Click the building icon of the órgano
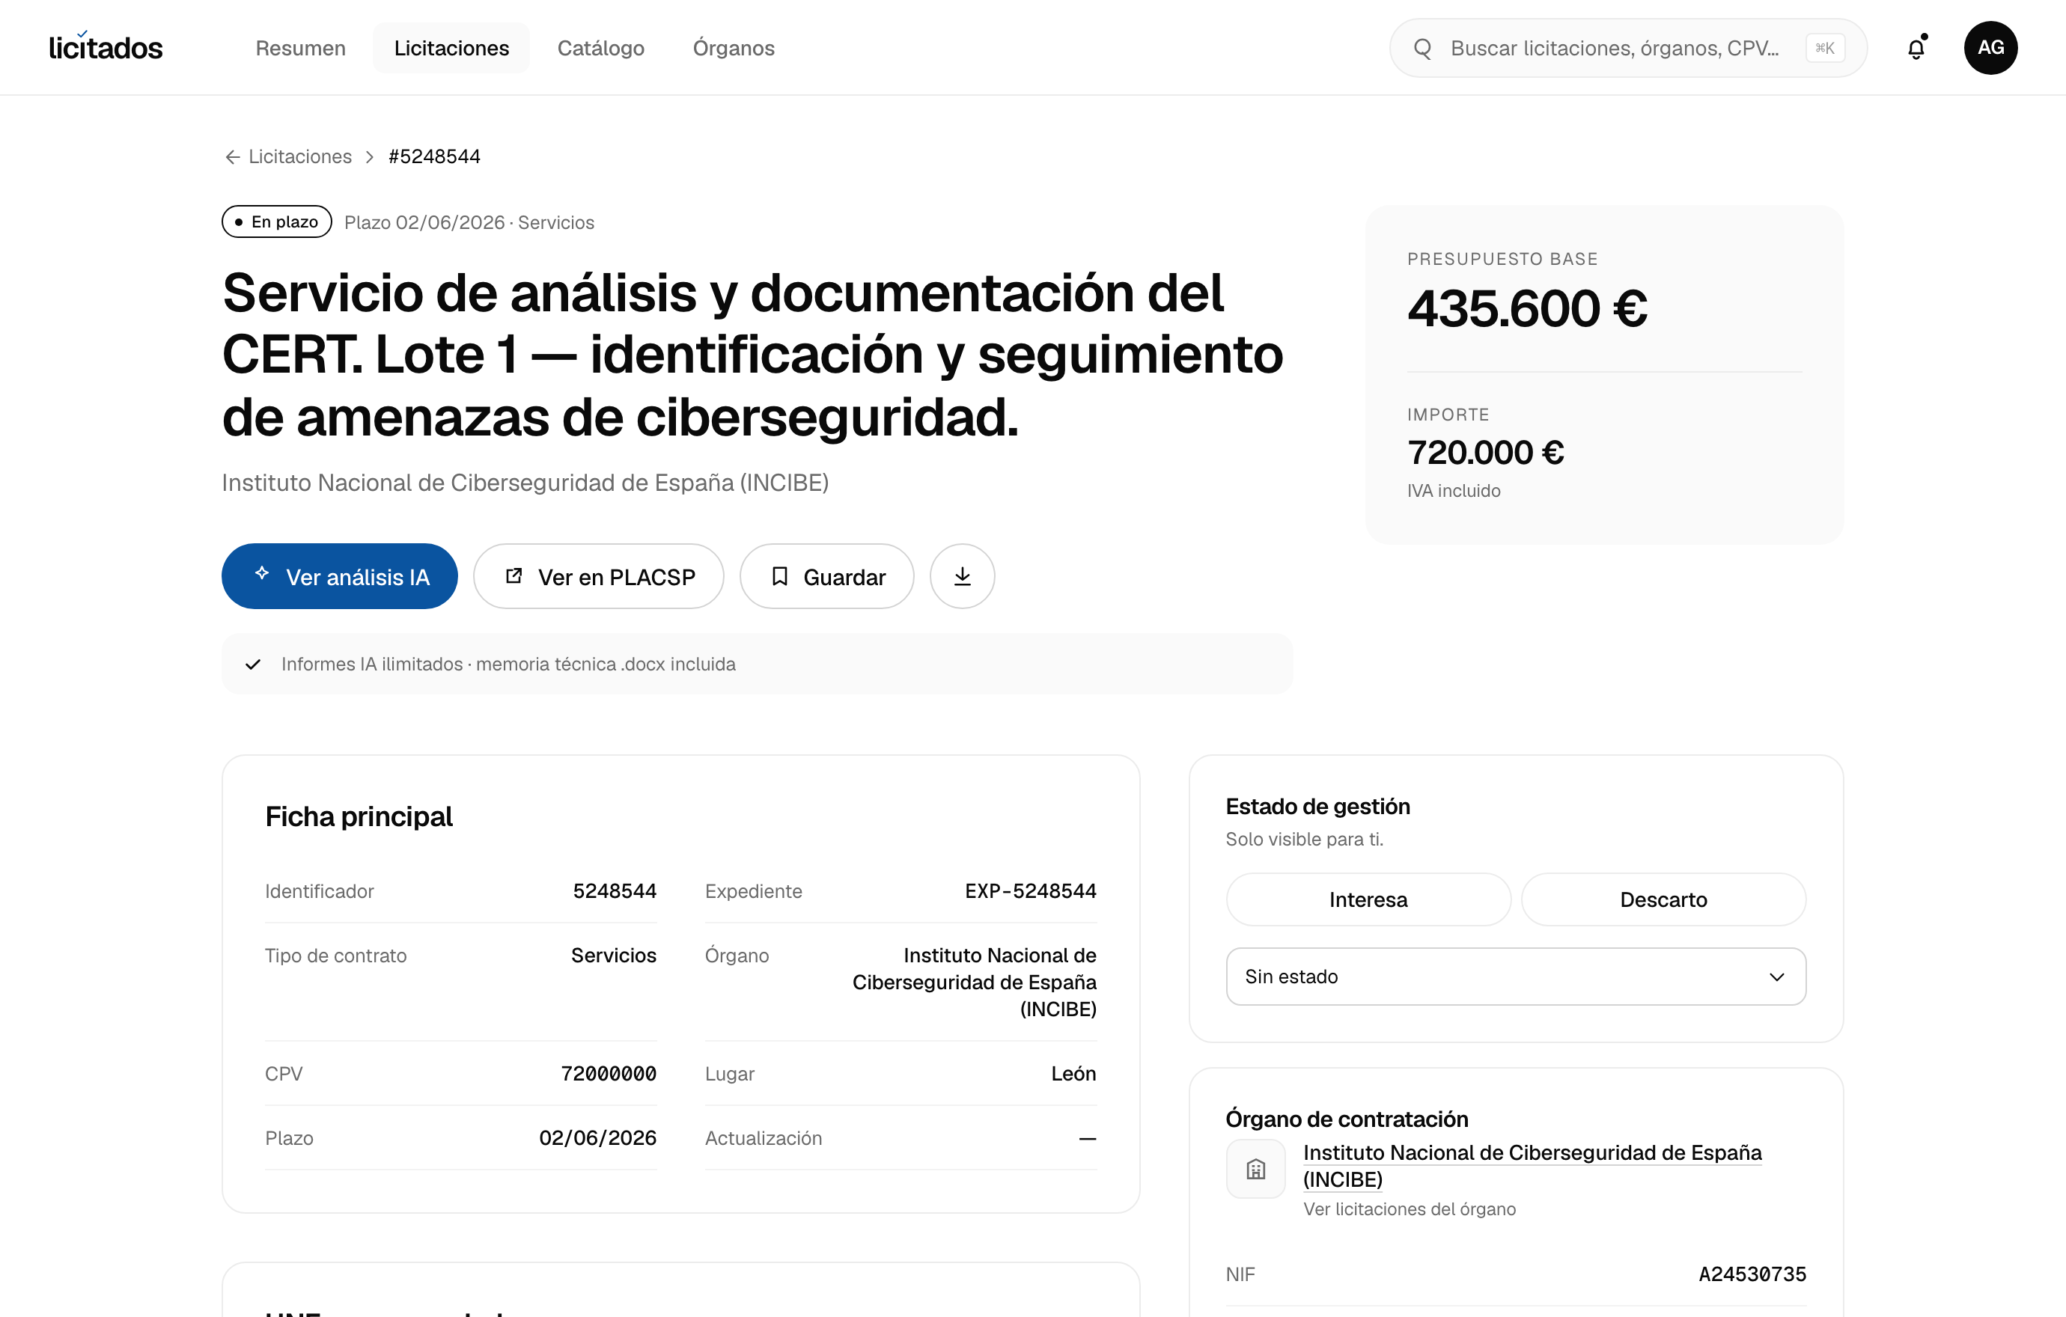The width and height of the screenshot is (2066, 1317). tap(1255, 1169)
